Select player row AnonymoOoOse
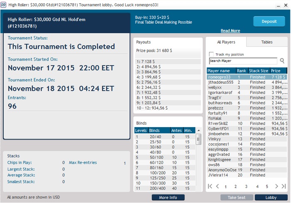 click(247, 170)
